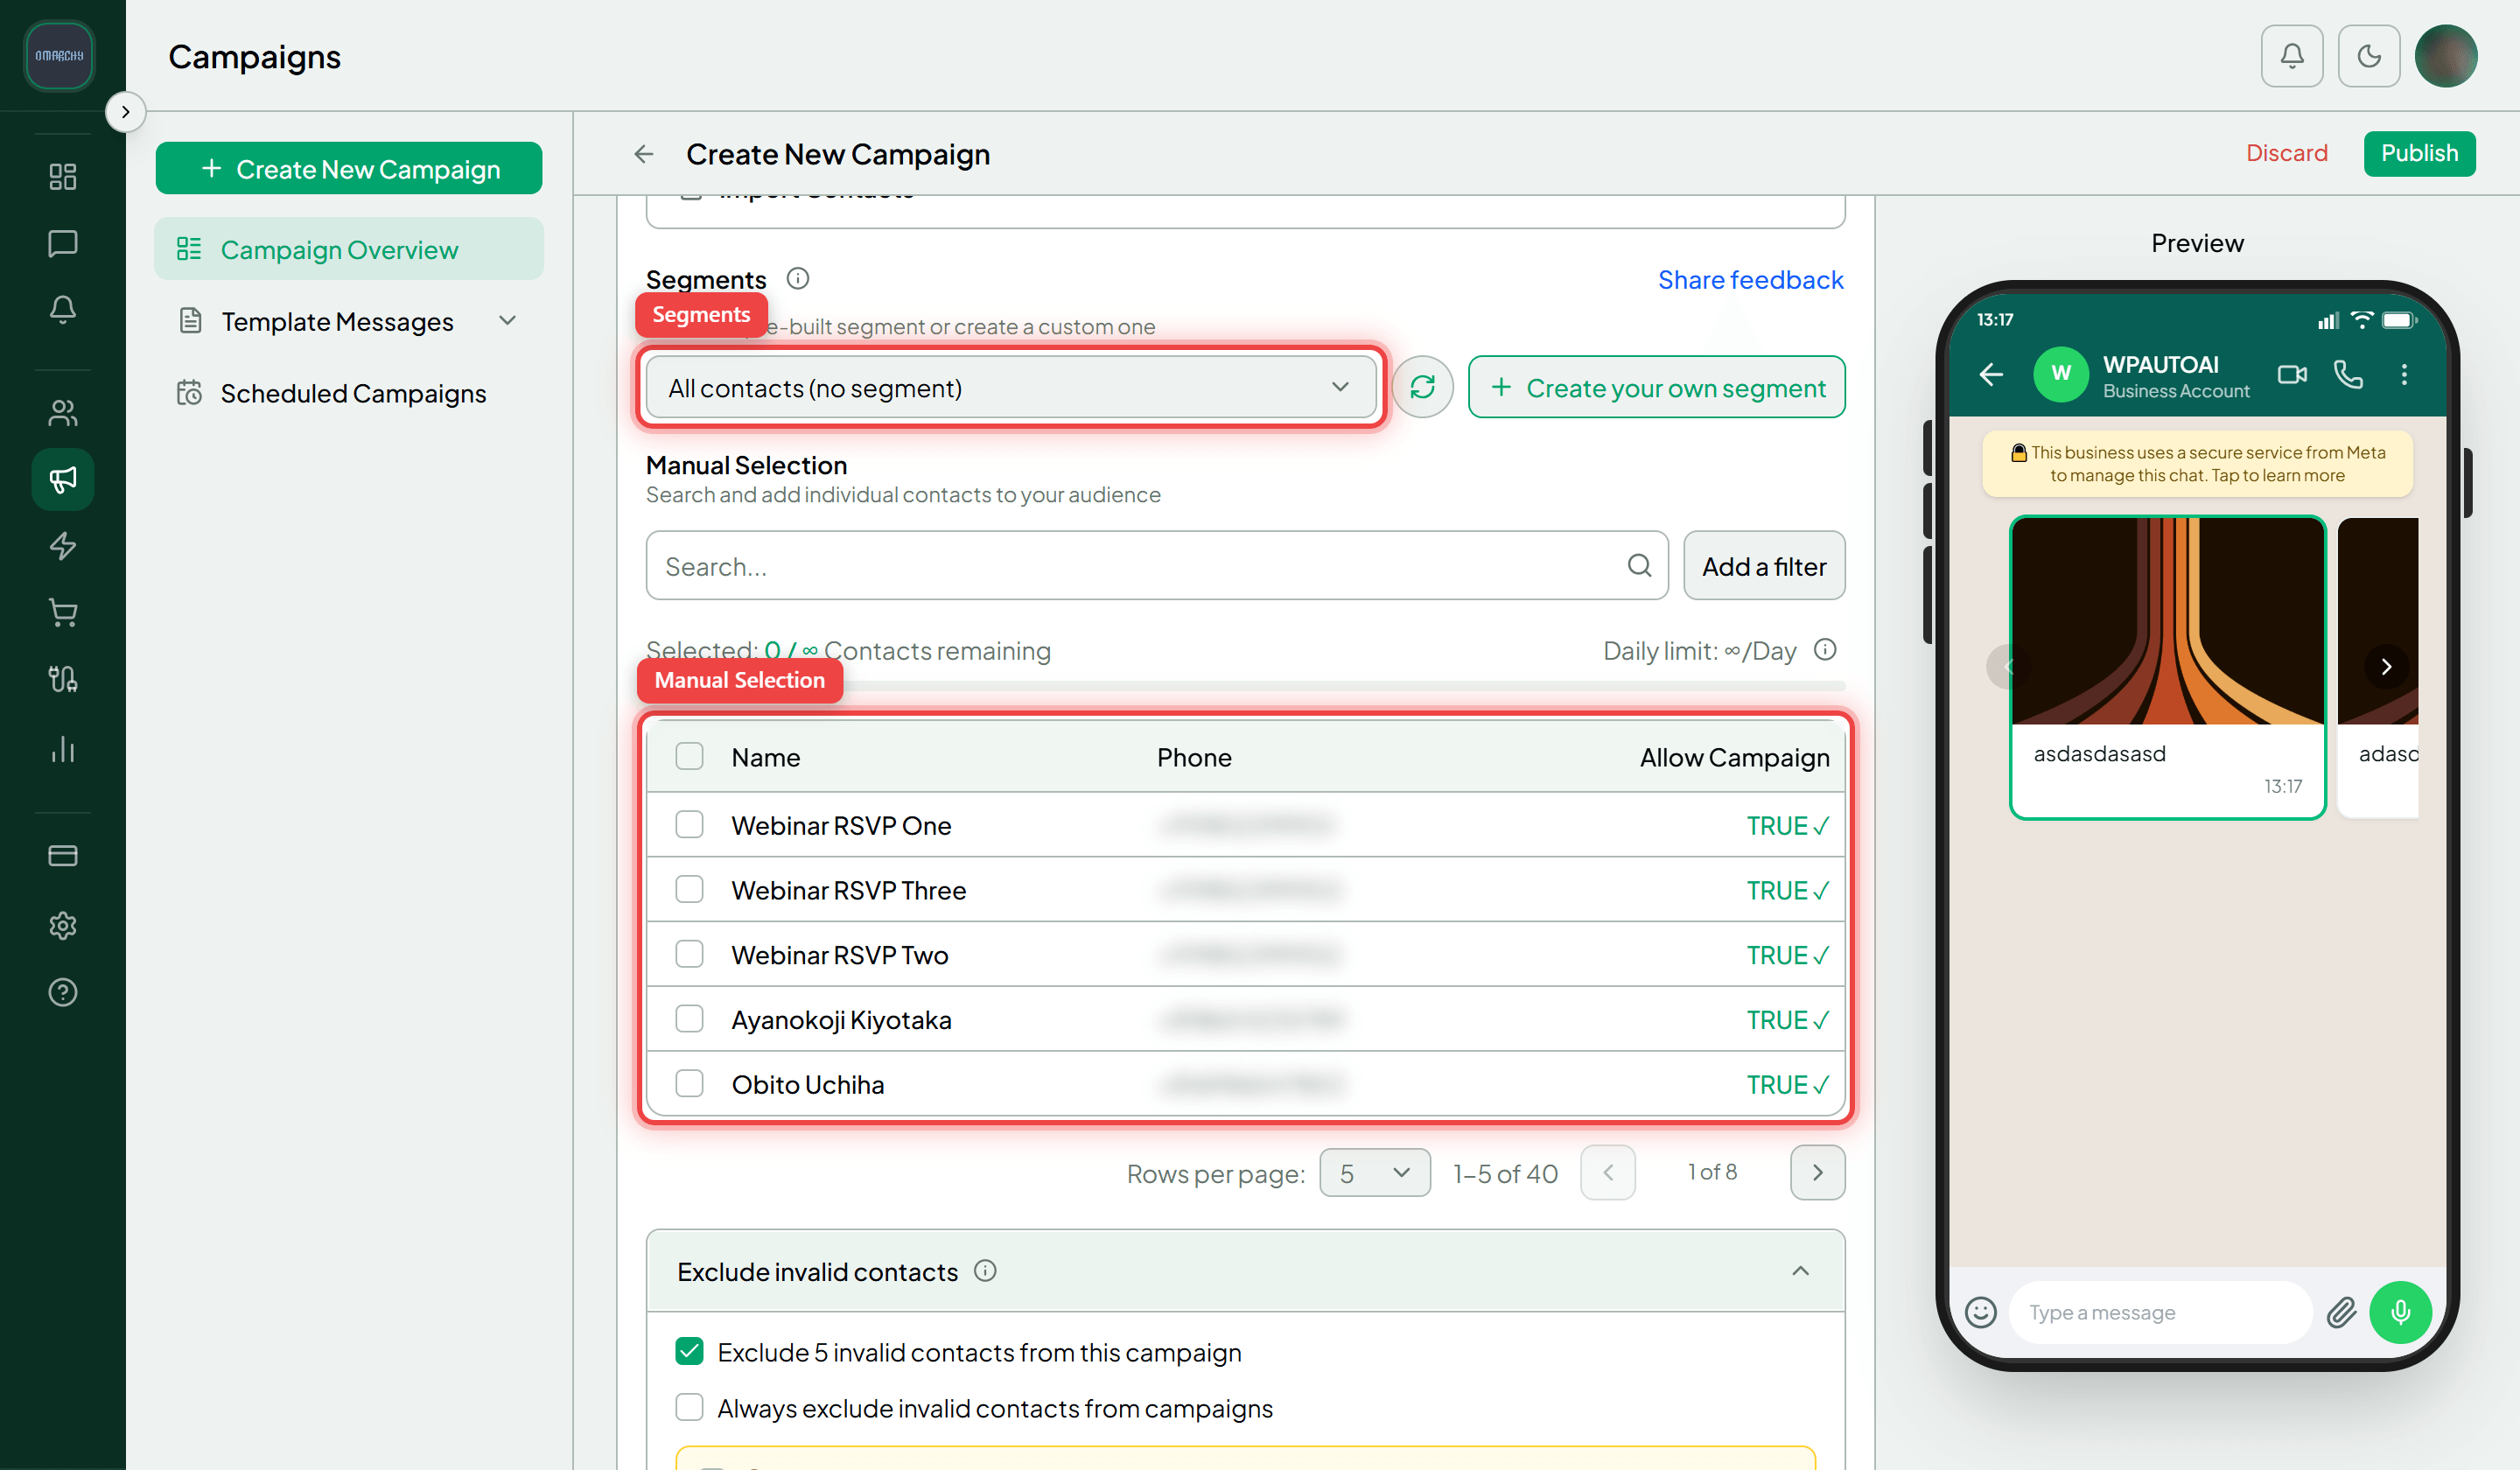The image size is (2520, 1470).
Task: Toggle dark mode moon icon
Action: click(x=2369, y=56)
